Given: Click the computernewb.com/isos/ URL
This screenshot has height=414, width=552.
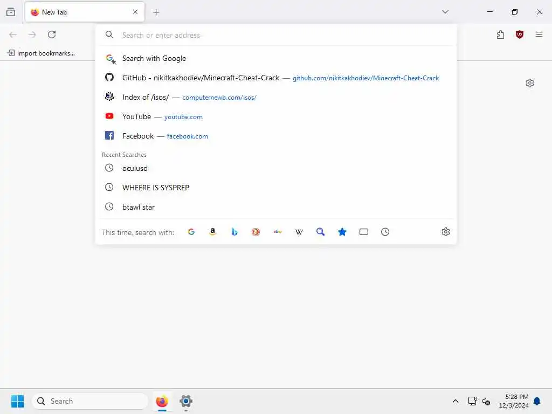Looking at the screenshot, I should [x=219, y=98].
